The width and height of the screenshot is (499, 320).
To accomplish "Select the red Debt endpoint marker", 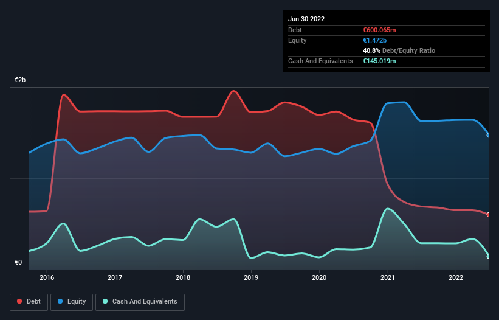I will point(489,215).
